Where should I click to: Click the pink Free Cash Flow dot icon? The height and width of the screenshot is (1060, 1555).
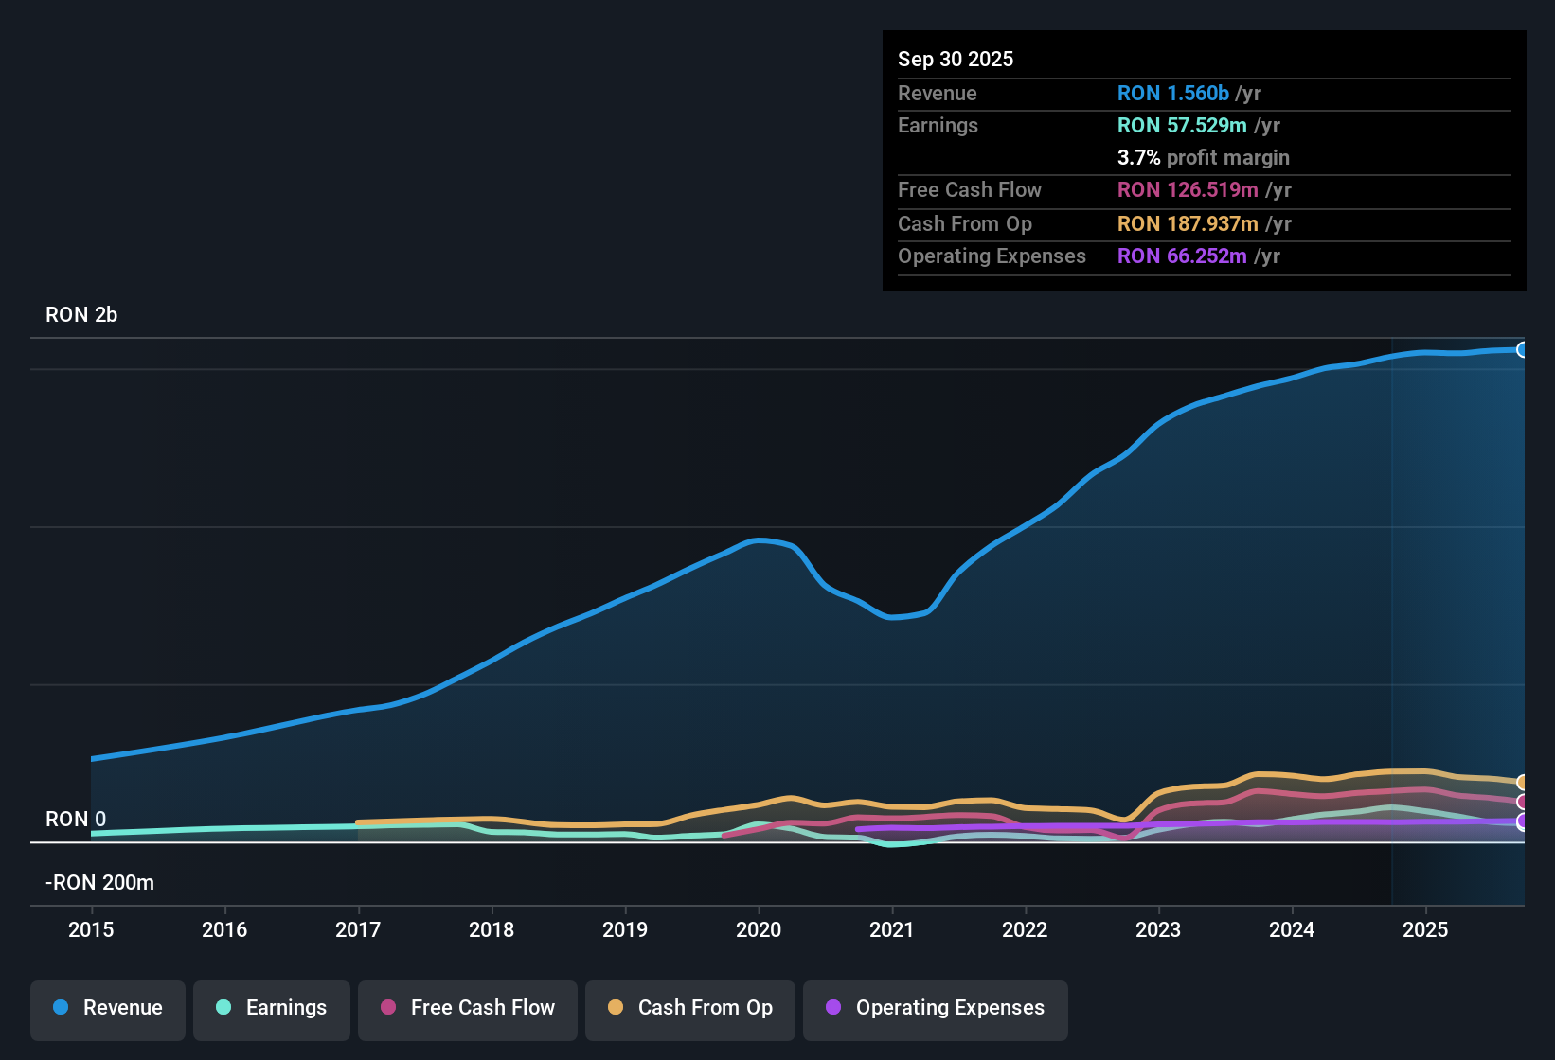386,1009
